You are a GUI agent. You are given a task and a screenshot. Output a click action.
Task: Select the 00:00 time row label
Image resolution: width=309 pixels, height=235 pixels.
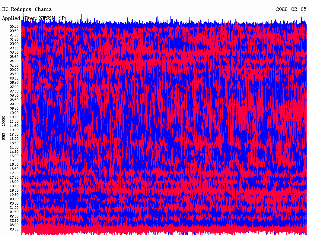(x=14, y=27)
